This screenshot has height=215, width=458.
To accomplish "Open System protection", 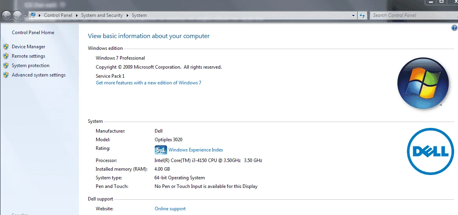I will [x=30, y=66].
